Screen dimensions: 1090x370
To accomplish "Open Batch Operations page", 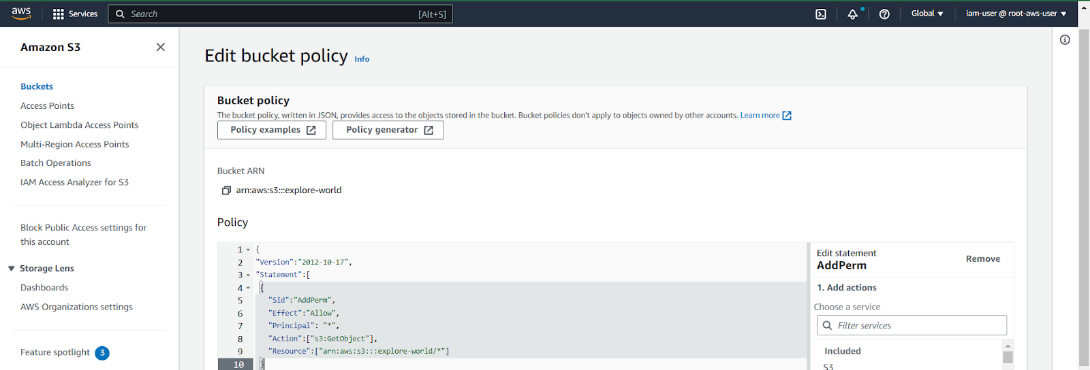I will click(55, 163).
